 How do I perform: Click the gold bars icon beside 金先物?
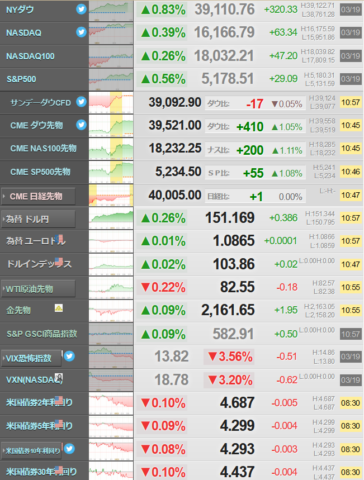59,308
